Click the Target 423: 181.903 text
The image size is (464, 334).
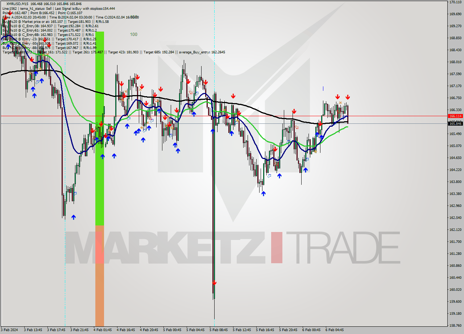tap(123, 52)
